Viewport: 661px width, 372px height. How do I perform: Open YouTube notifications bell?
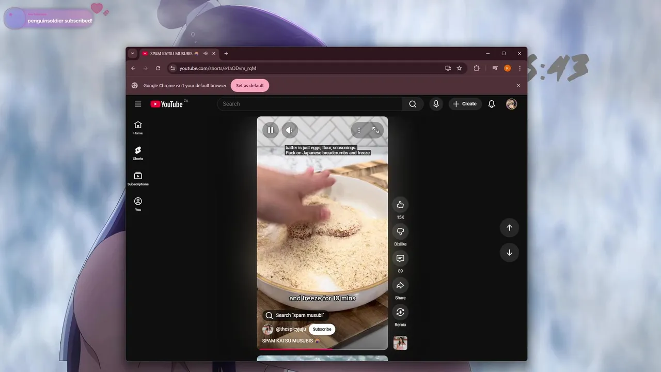(x=492, y=104)
